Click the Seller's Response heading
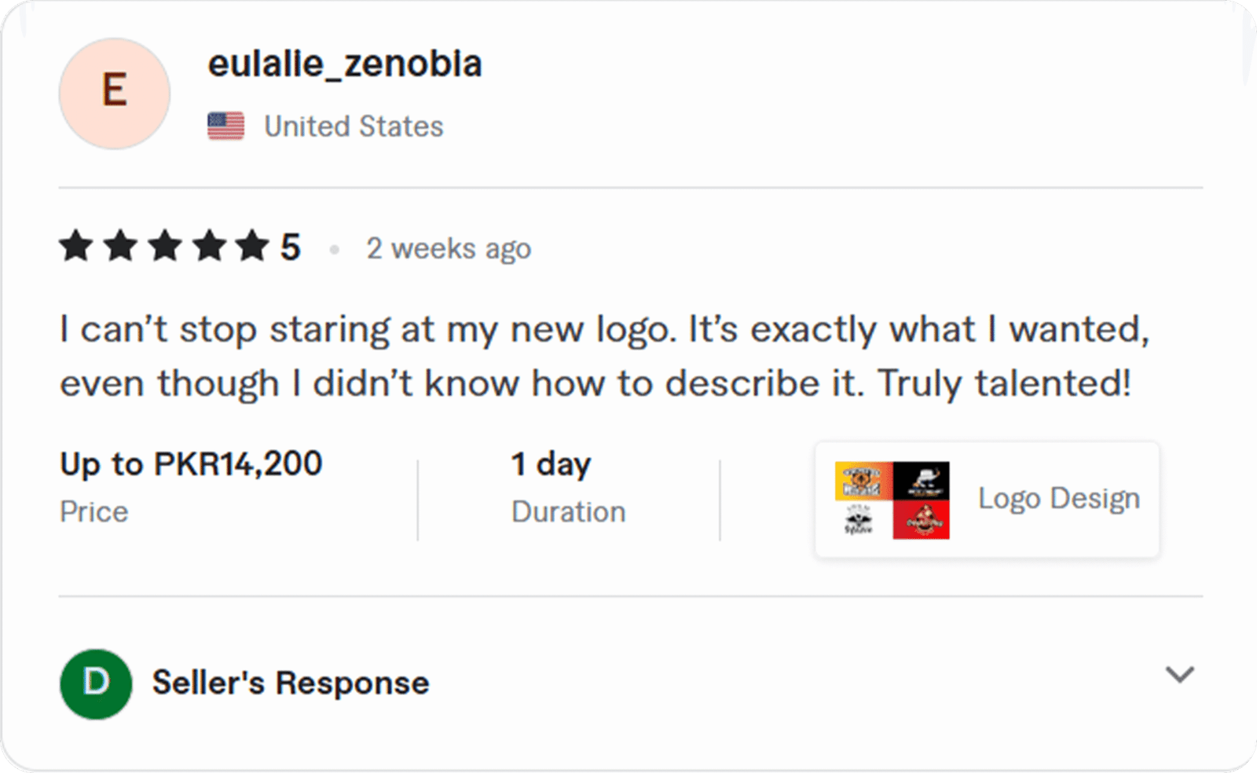The width and height of the screenshot is (1257, 773). (x=291, y=683)
